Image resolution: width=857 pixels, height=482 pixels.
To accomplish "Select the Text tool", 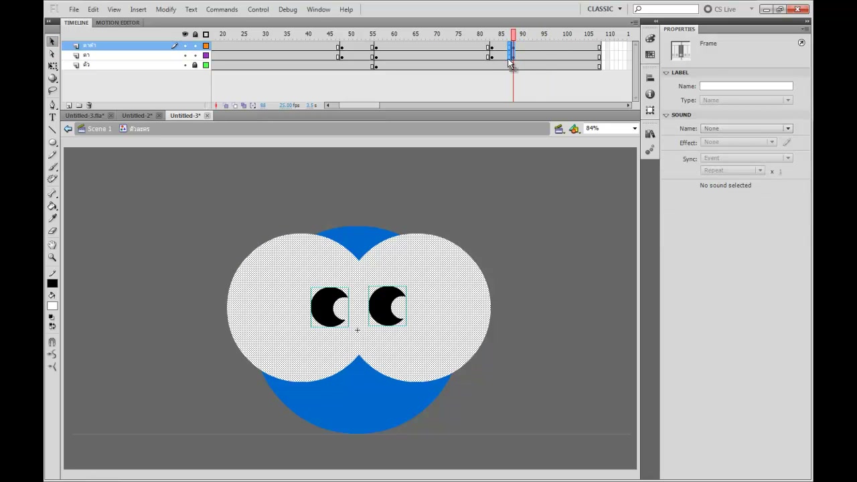I will (52, 117).
